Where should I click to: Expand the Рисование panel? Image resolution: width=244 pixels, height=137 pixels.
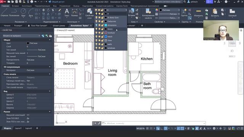(x=21, y=22)
